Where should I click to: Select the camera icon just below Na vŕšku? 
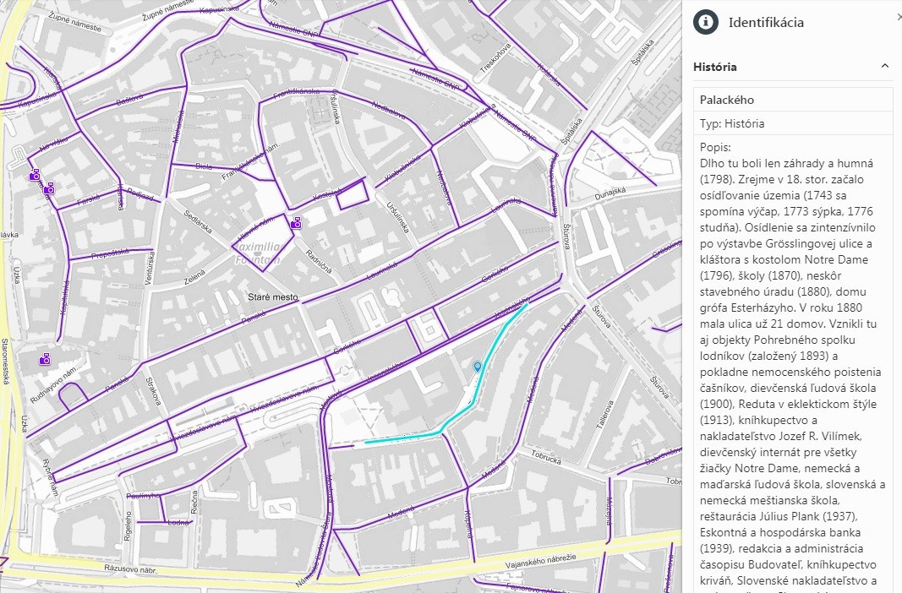pos(35,176)
